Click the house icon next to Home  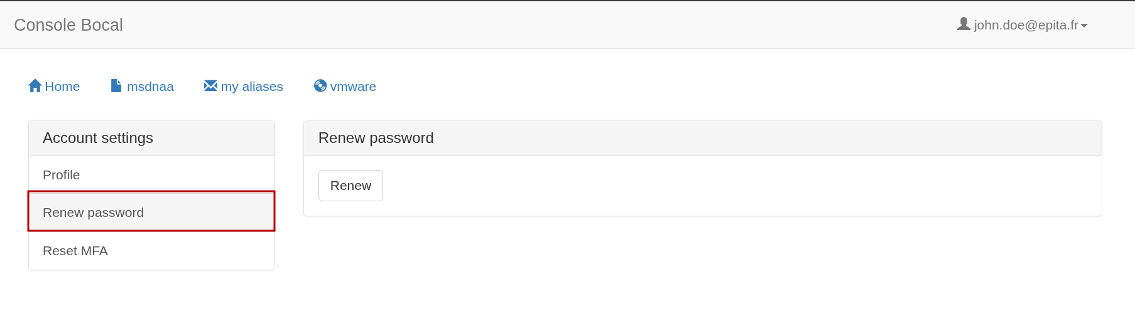click(35, 86)
